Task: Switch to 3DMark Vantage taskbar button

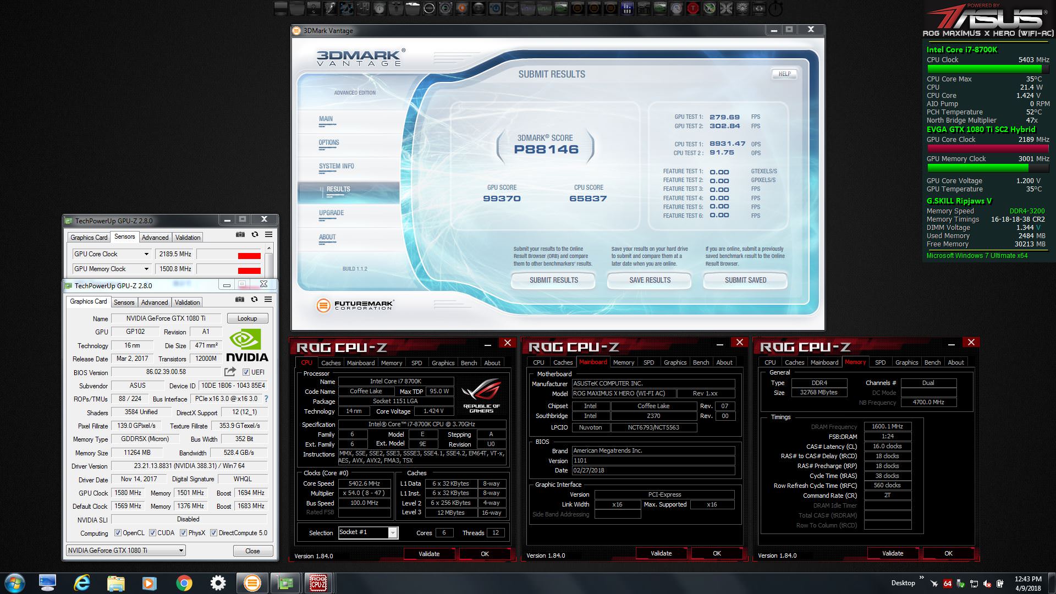Action: (x=252, y=583)
